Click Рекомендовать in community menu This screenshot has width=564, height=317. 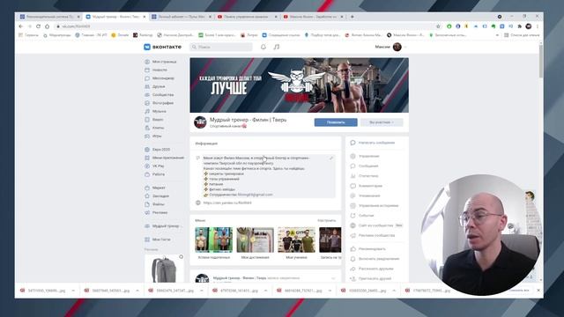coord(368,248)
